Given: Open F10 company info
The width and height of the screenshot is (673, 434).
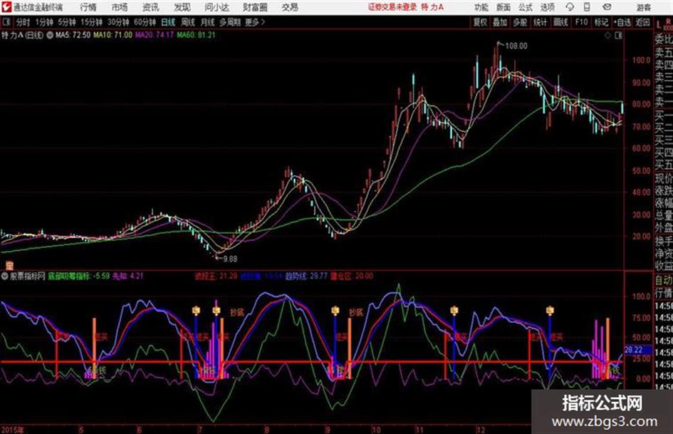Looking at the screenshot, I should pos(581,22).
